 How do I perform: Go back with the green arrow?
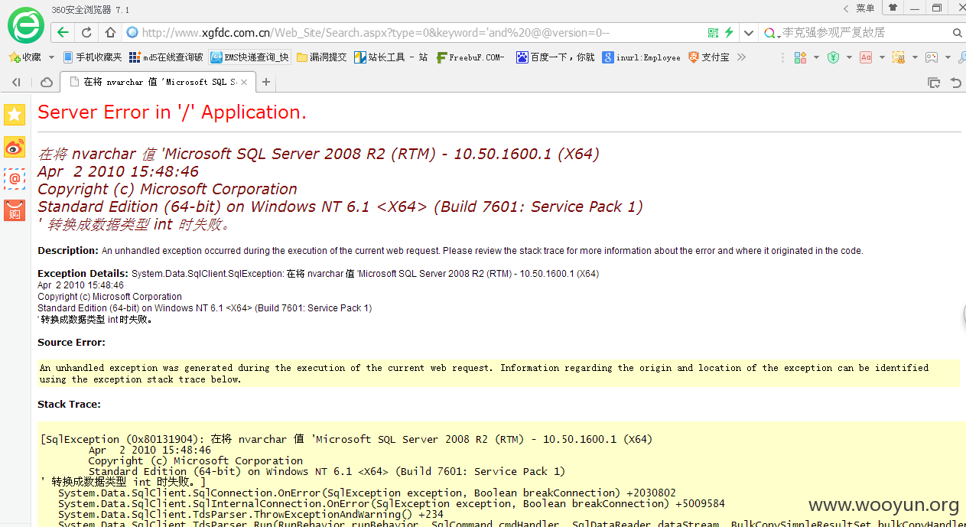coord(63,32)
